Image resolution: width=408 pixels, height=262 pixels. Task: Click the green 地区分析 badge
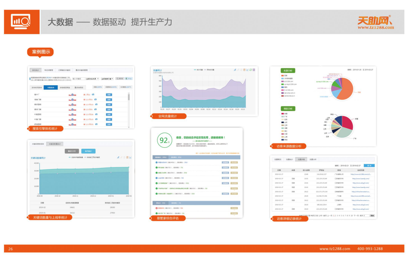288,109
